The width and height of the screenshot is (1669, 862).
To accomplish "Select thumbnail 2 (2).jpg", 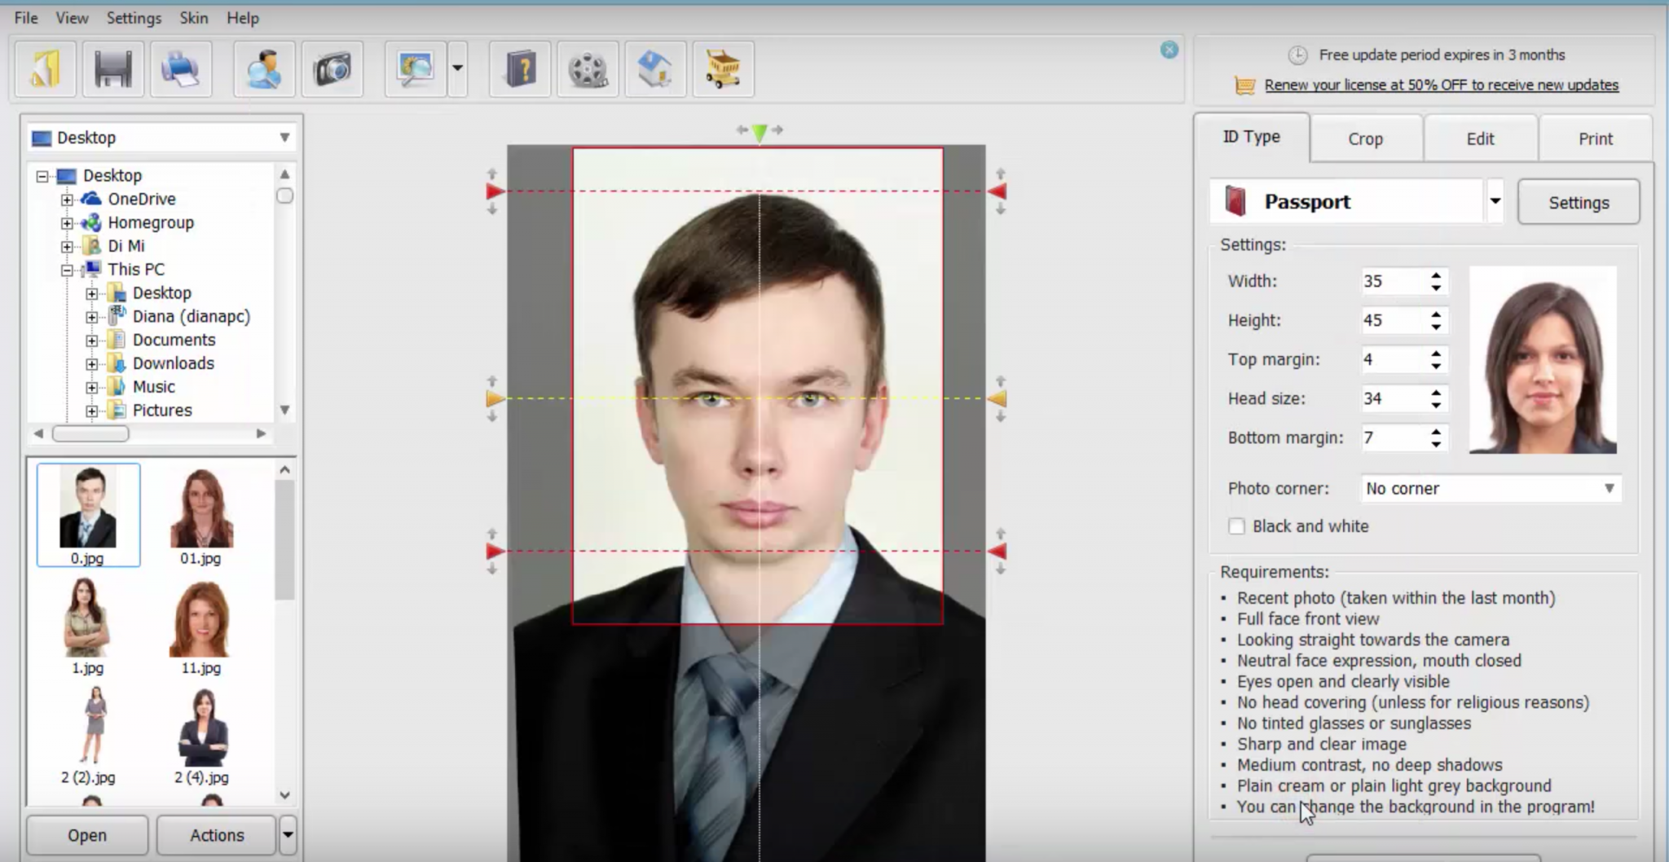I will [x=88, y=735].
